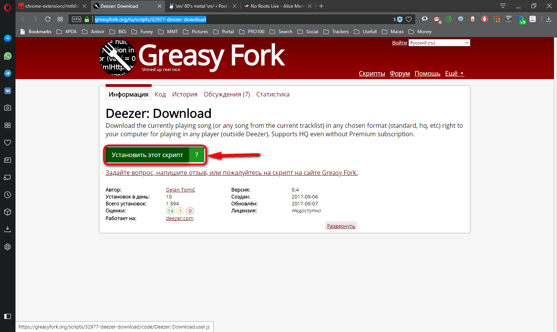Image resolution: width=557 pixels, height=332 pixels.
Task: Open the Статистика tab
Action: pyautogui.click(x=273, y=94)
